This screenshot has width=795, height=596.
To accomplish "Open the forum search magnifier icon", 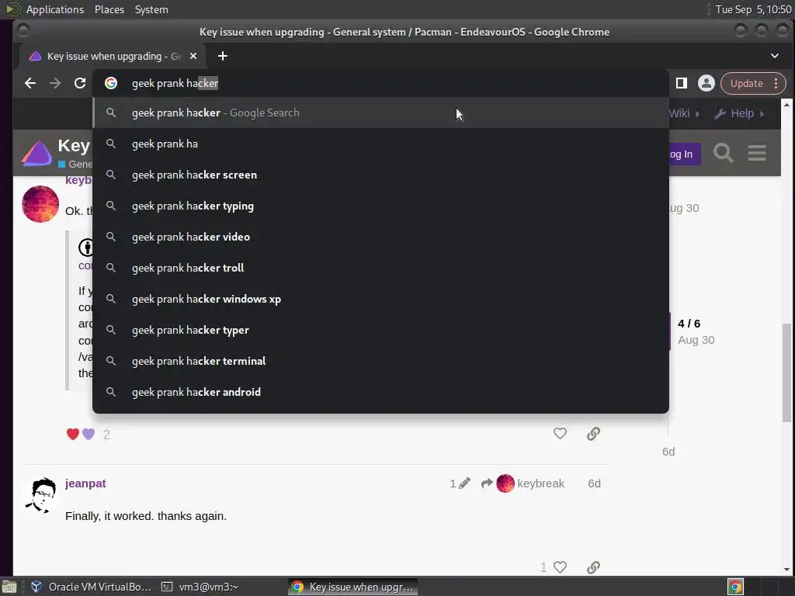I will pyautogui.click(x=723, y=153).
